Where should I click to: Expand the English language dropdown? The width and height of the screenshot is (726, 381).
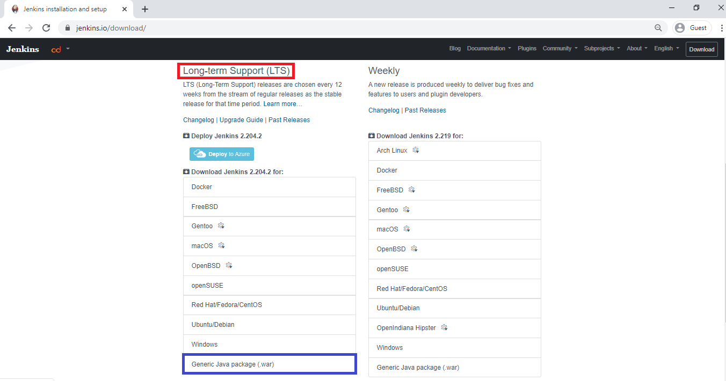point(666,48)
